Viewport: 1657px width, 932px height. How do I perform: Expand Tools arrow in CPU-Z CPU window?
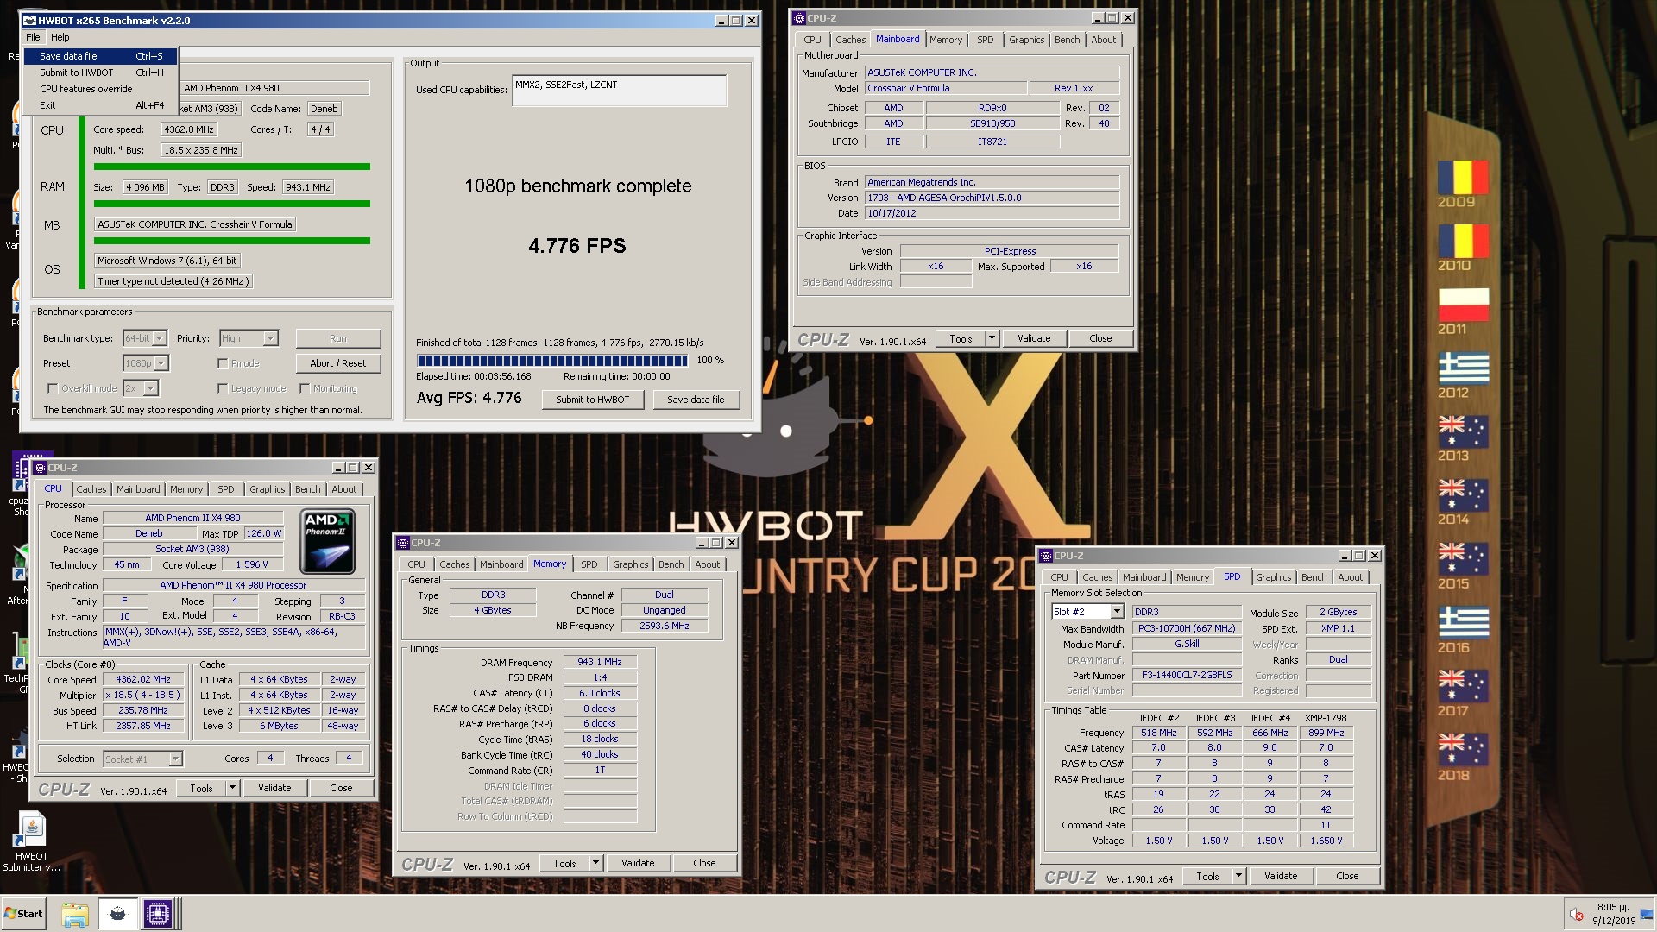[x=231, y=788]
